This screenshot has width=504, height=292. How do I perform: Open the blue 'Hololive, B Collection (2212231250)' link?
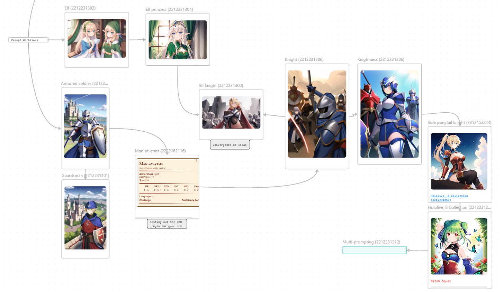pos(449,198)
